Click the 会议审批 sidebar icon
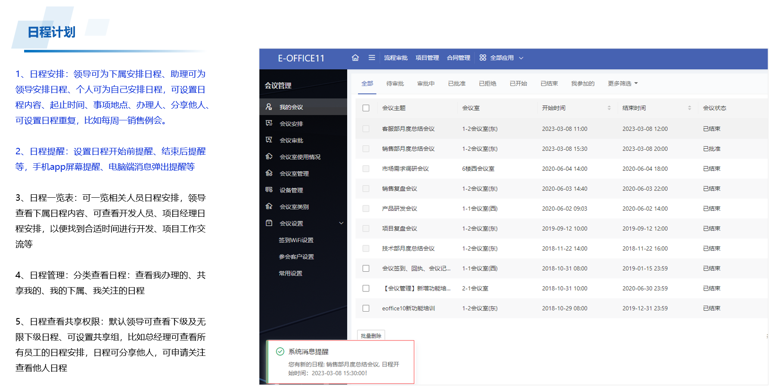 click(x=269, y=140)
